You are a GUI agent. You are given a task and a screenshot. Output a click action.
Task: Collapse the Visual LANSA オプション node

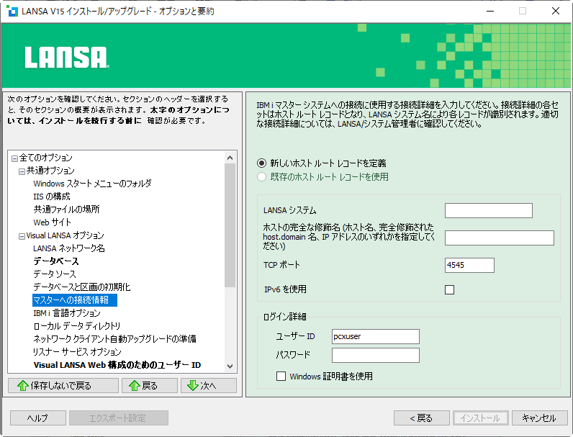tap(22, 236)
